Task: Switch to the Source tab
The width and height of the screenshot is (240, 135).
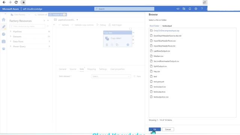Action: click(x=73, y=69)
